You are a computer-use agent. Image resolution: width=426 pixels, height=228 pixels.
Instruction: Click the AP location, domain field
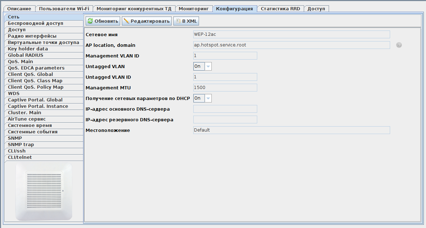click(291, 45)
